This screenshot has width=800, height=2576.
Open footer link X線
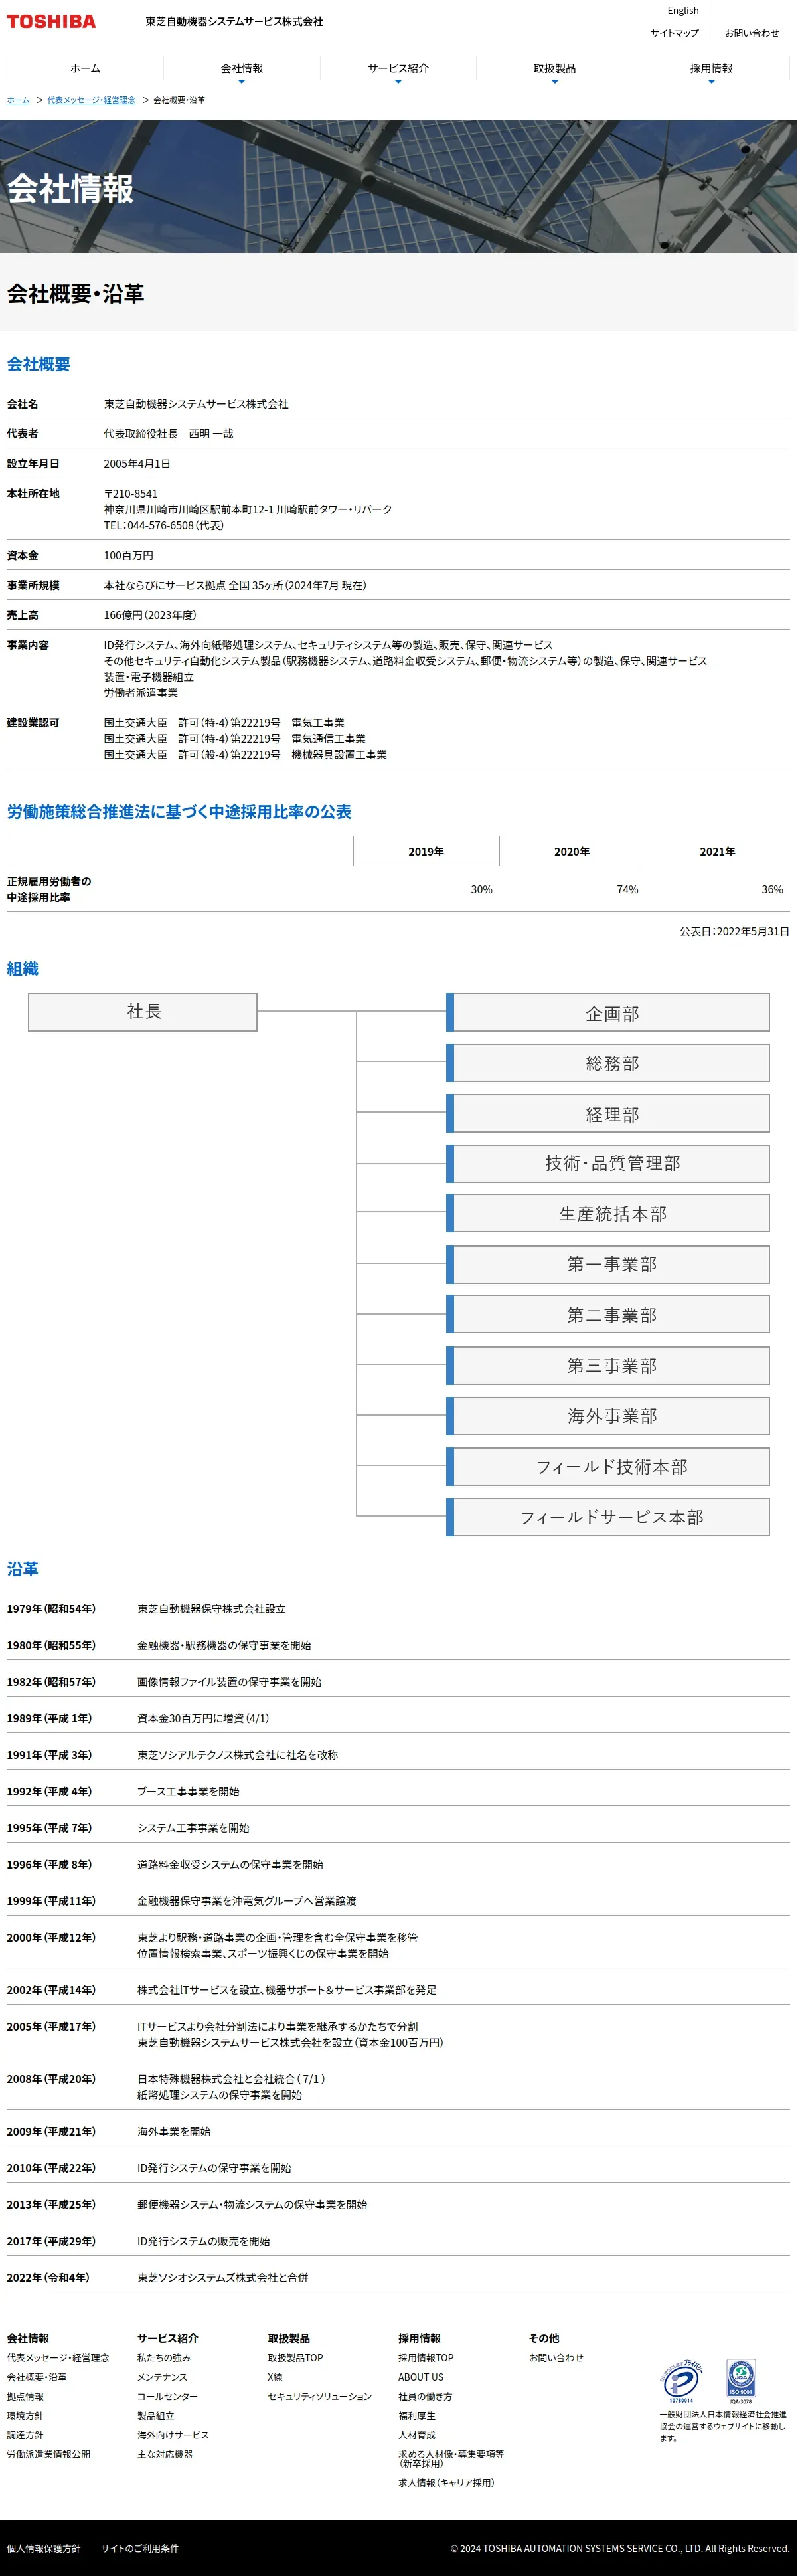[x=275, y=2377]
